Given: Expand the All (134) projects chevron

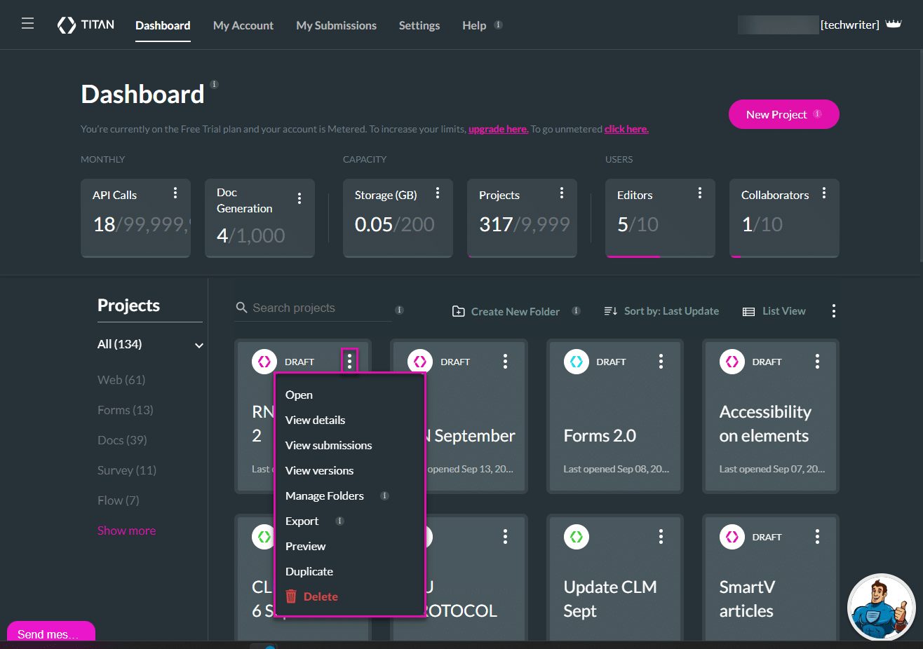Looking at the screenshot, I should tap(199, 345).
